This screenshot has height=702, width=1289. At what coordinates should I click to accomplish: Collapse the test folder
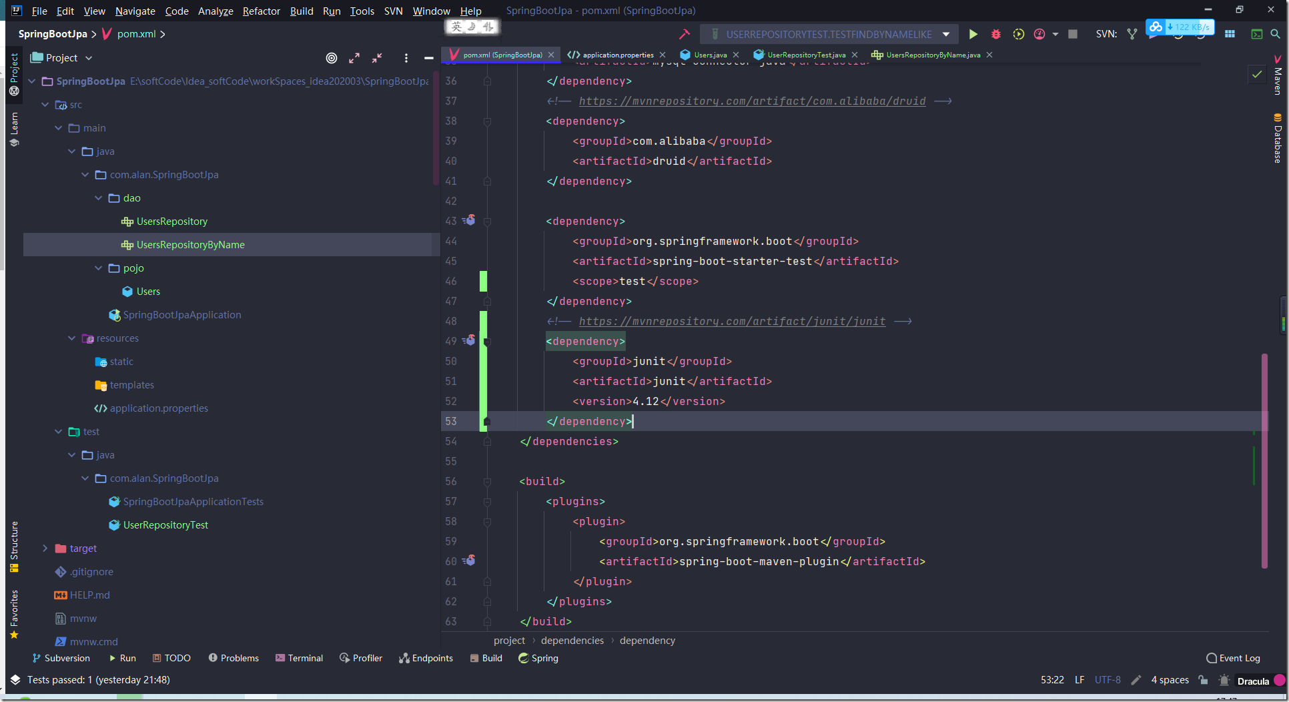59,432
